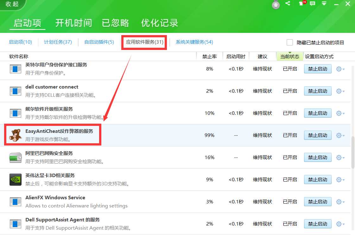
Task: Select the 阿里巴巴网购安全服务 name text
Action: pos(49,153)
